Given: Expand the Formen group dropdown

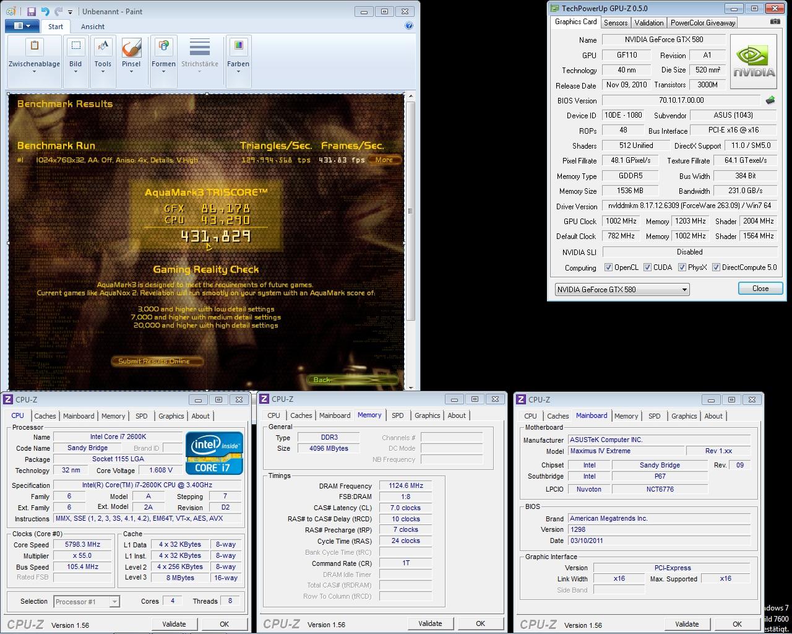Looking at the screenshot, I should point(163,71).
